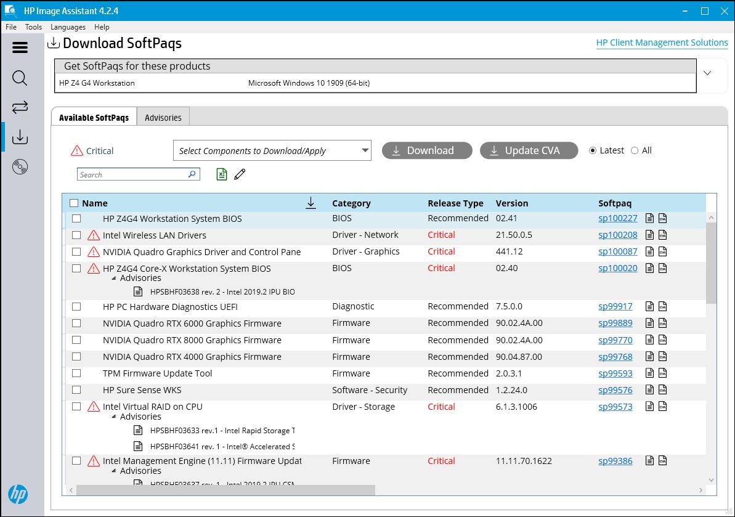
Task: Open the Tools menu
Action: coord(33,27)
